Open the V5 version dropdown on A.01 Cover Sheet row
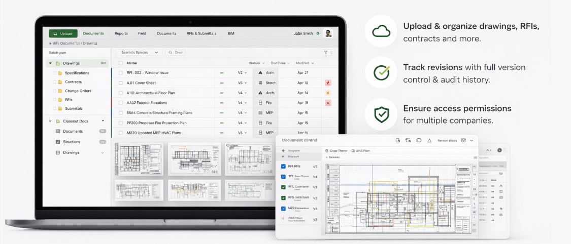 coord(242,83)
